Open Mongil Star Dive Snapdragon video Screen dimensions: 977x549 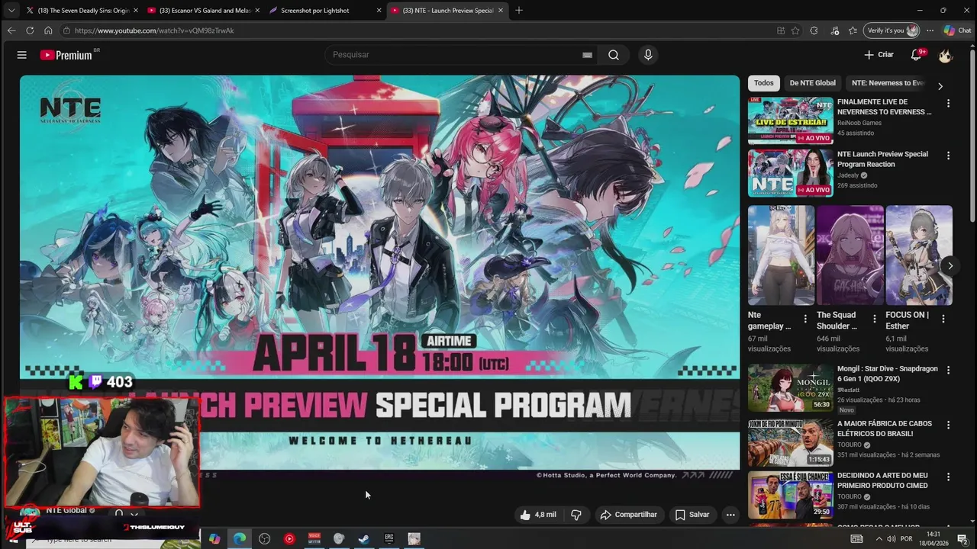point(790,388)
